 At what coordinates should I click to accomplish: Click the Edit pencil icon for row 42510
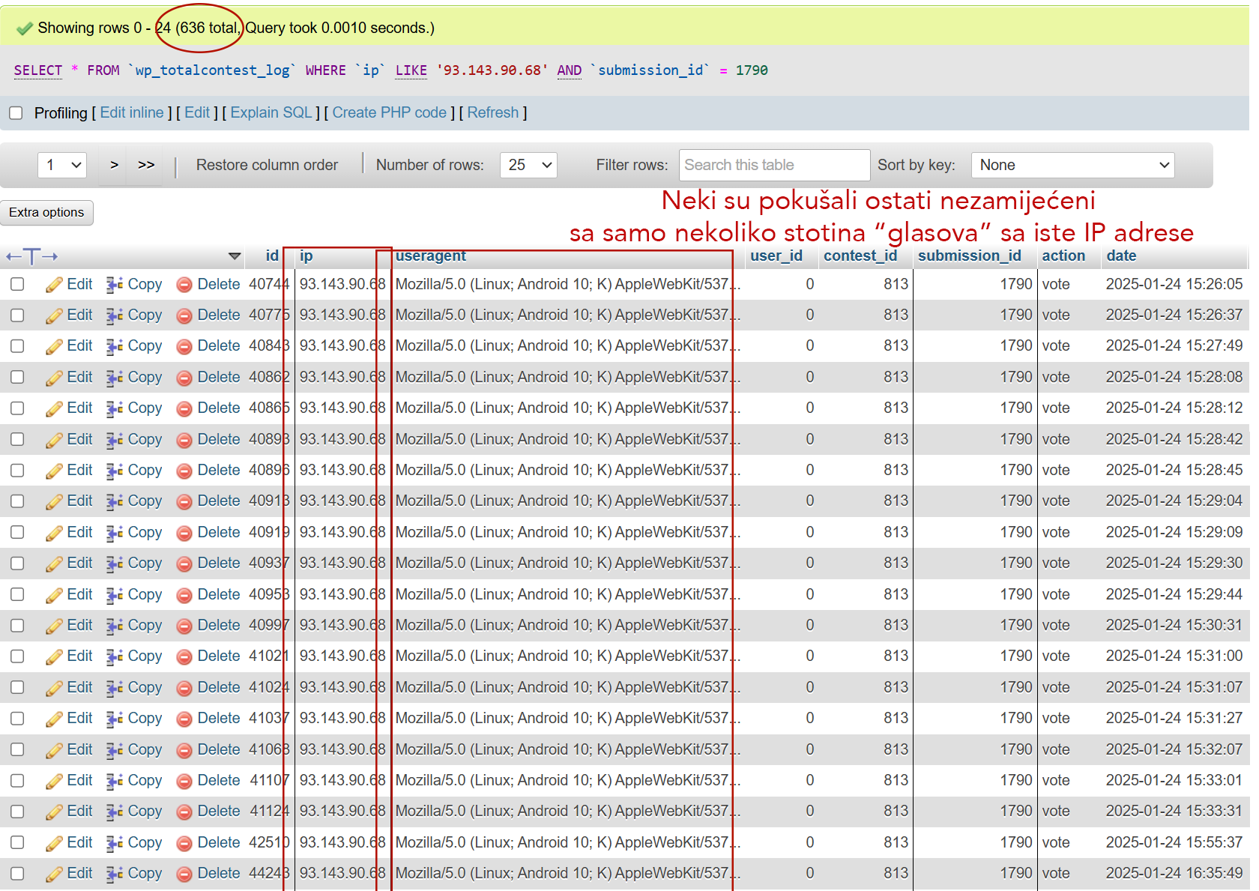pyautogui.click(x=54, y=843)
